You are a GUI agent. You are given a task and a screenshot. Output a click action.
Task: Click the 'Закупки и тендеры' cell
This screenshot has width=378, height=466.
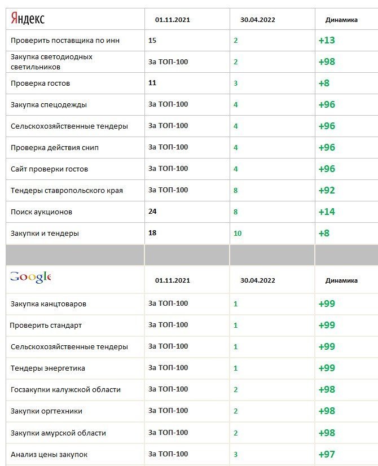point(45,233)
